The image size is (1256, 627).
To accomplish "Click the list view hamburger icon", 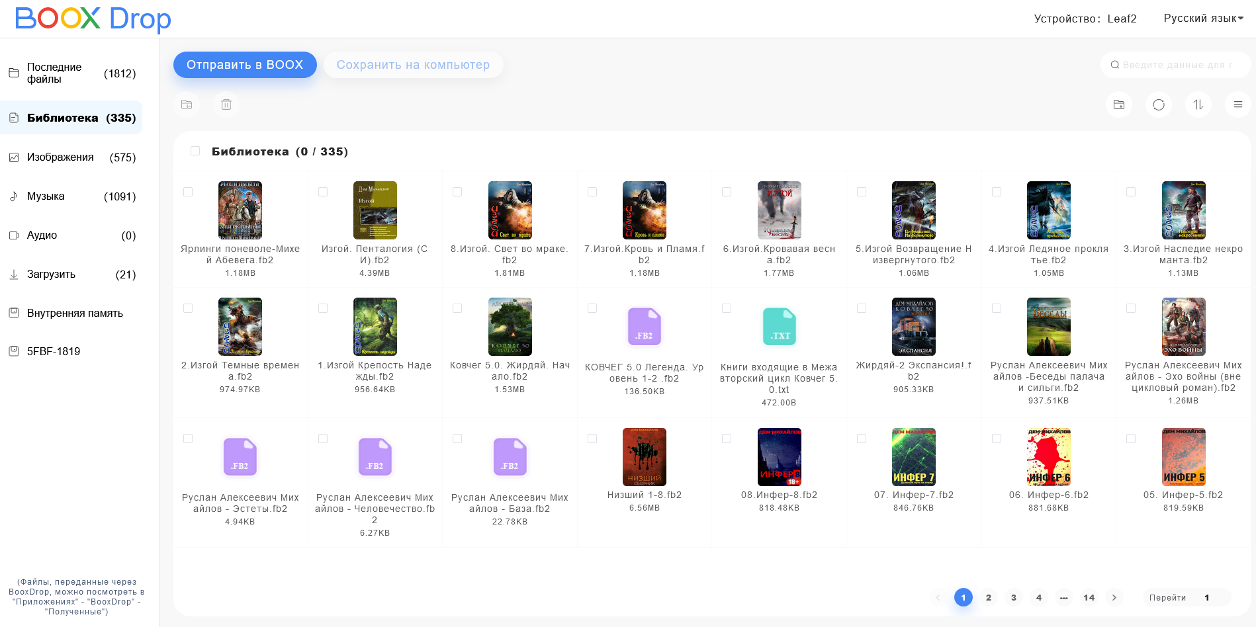I will 1238,104.
